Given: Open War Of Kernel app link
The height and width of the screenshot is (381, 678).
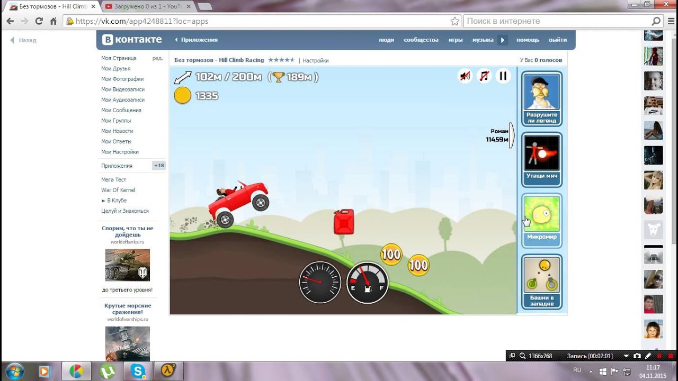Looking at the screenshot, I should [x=118, y=190].
